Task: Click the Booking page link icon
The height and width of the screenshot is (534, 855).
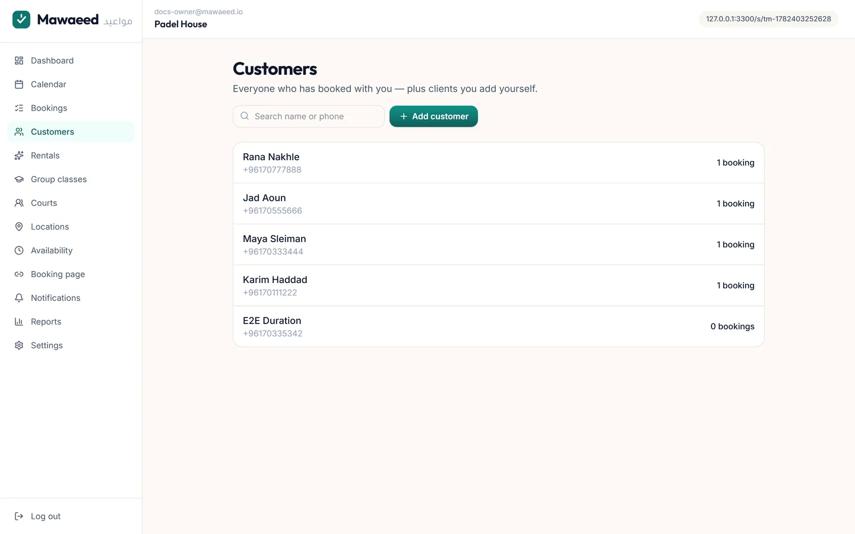Action: 19,274
